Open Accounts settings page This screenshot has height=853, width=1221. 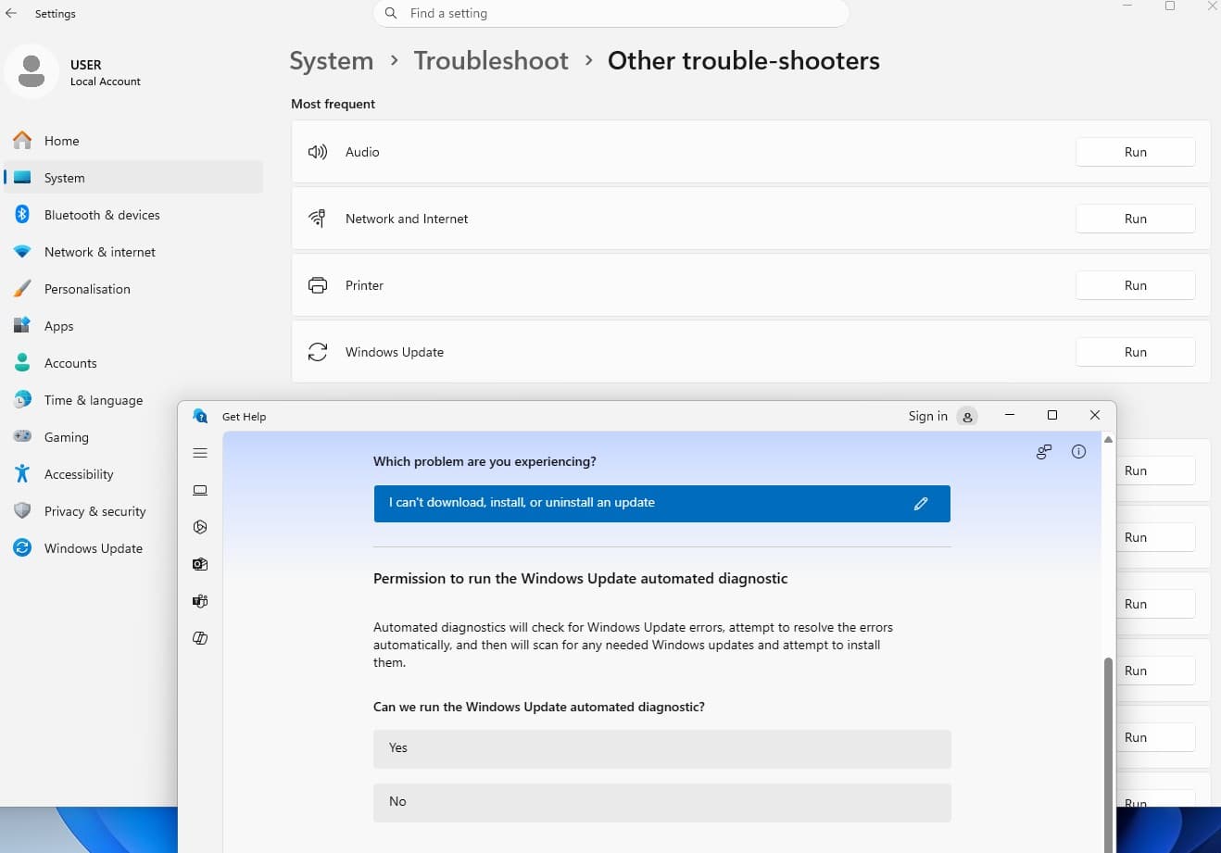coord(133,363)
